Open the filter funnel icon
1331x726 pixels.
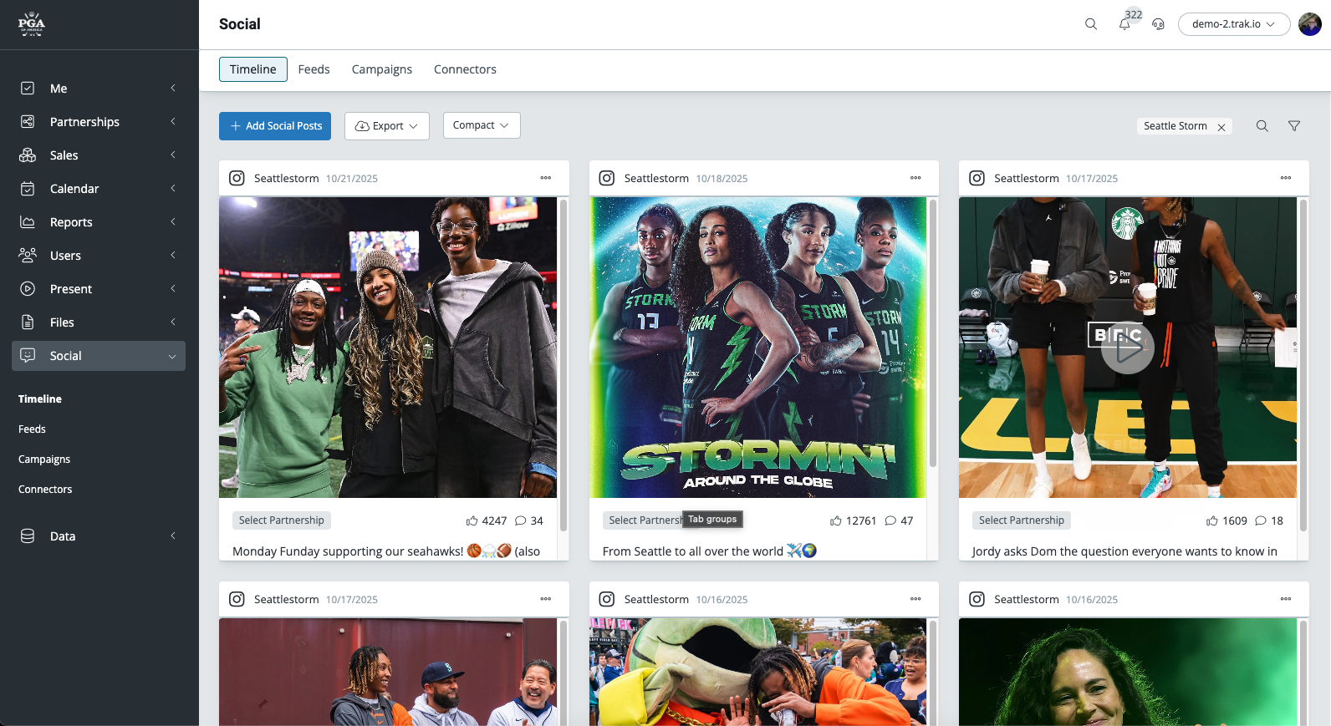tap(1294, 126)
